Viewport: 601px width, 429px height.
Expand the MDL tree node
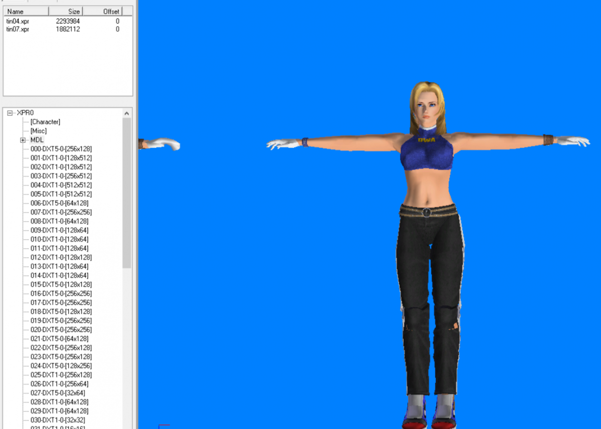23,140
